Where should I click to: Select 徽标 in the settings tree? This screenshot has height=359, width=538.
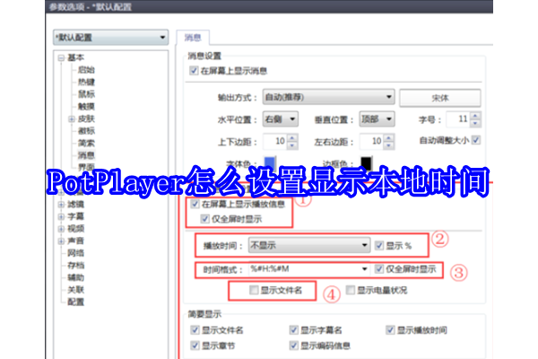[86, 130]
